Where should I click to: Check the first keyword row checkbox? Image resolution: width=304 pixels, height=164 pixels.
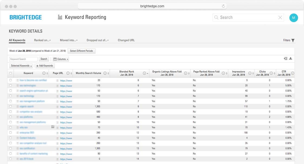coord(11,80)
